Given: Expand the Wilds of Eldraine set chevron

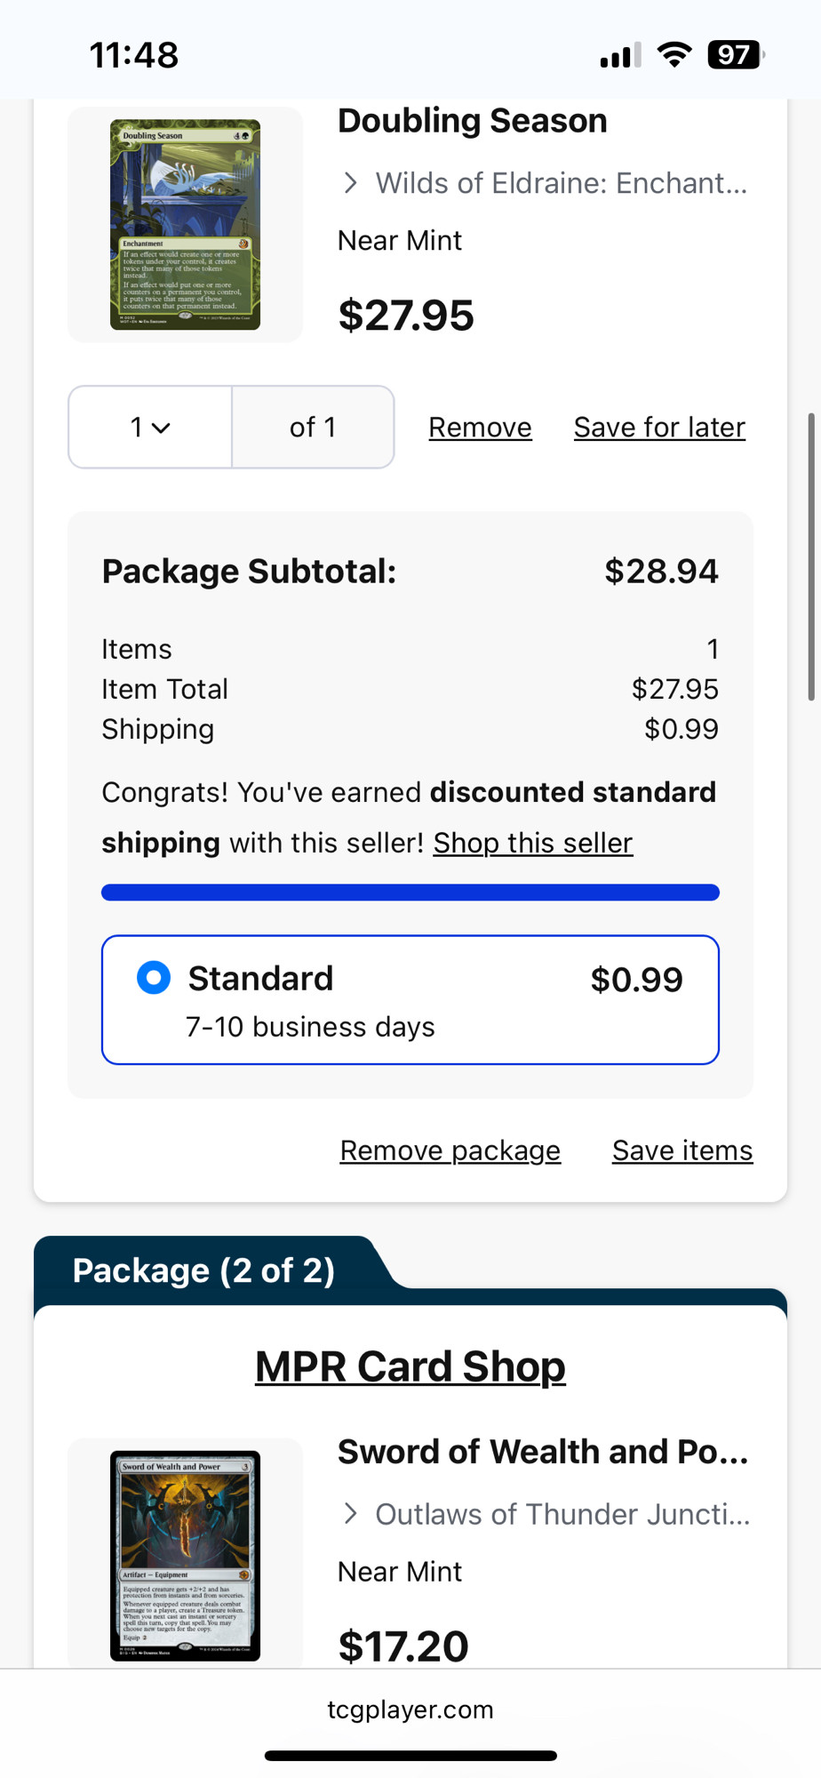Looking at the screenshot, I should point(351,183).
